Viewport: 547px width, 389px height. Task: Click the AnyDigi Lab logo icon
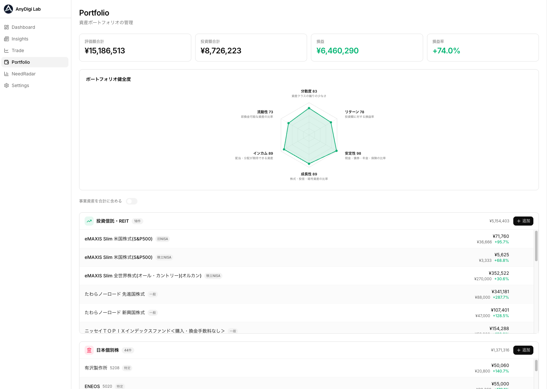8,9
